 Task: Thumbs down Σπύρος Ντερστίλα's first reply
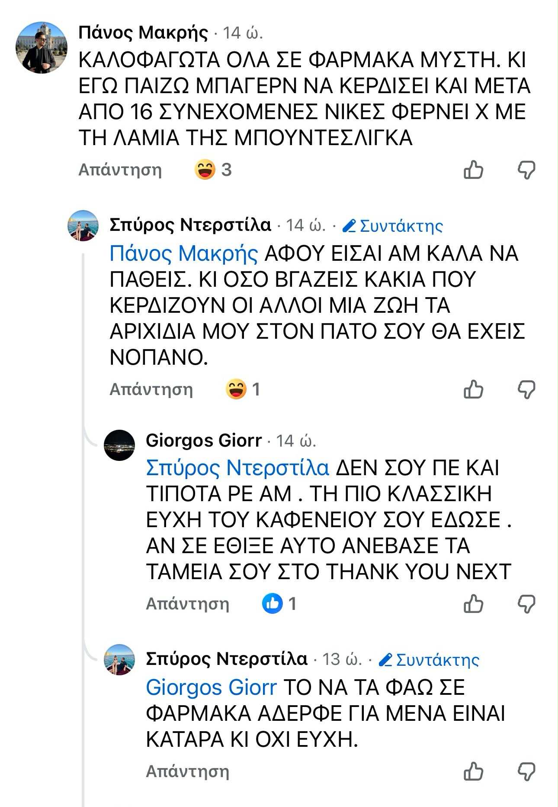point(526,389)
